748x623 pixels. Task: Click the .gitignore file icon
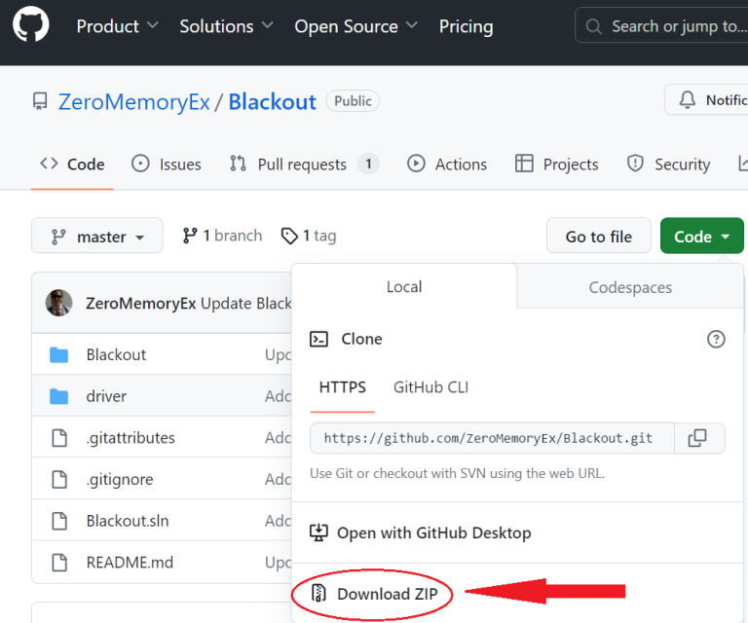[59, 480]
